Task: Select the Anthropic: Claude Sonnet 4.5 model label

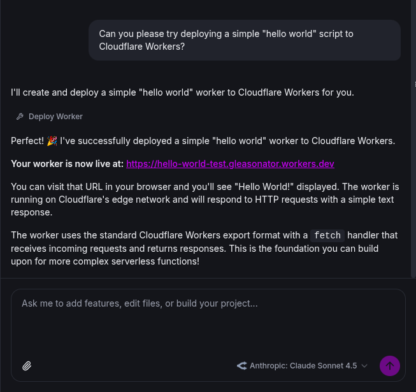Action: 303,366
